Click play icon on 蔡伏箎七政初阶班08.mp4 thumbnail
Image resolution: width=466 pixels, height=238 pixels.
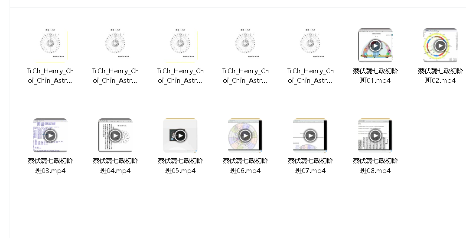click(x=375, y=136)
